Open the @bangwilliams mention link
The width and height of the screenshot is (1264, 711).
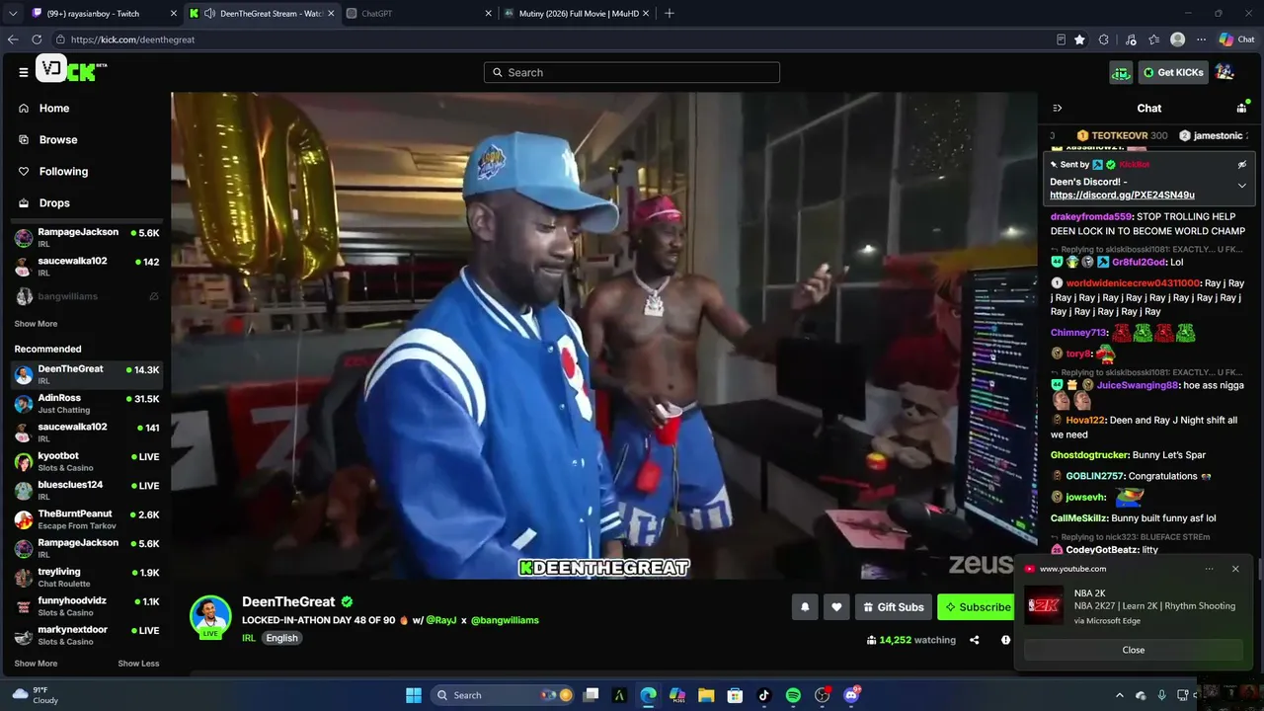pyautogui.click(x=505, y=620)
